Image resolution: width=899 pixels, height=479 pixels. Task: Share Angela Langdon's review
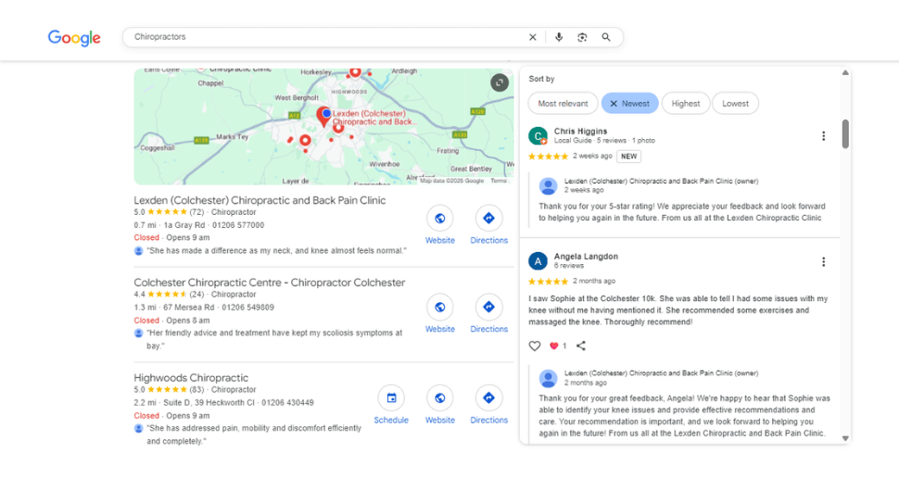(x=581, y=347)
